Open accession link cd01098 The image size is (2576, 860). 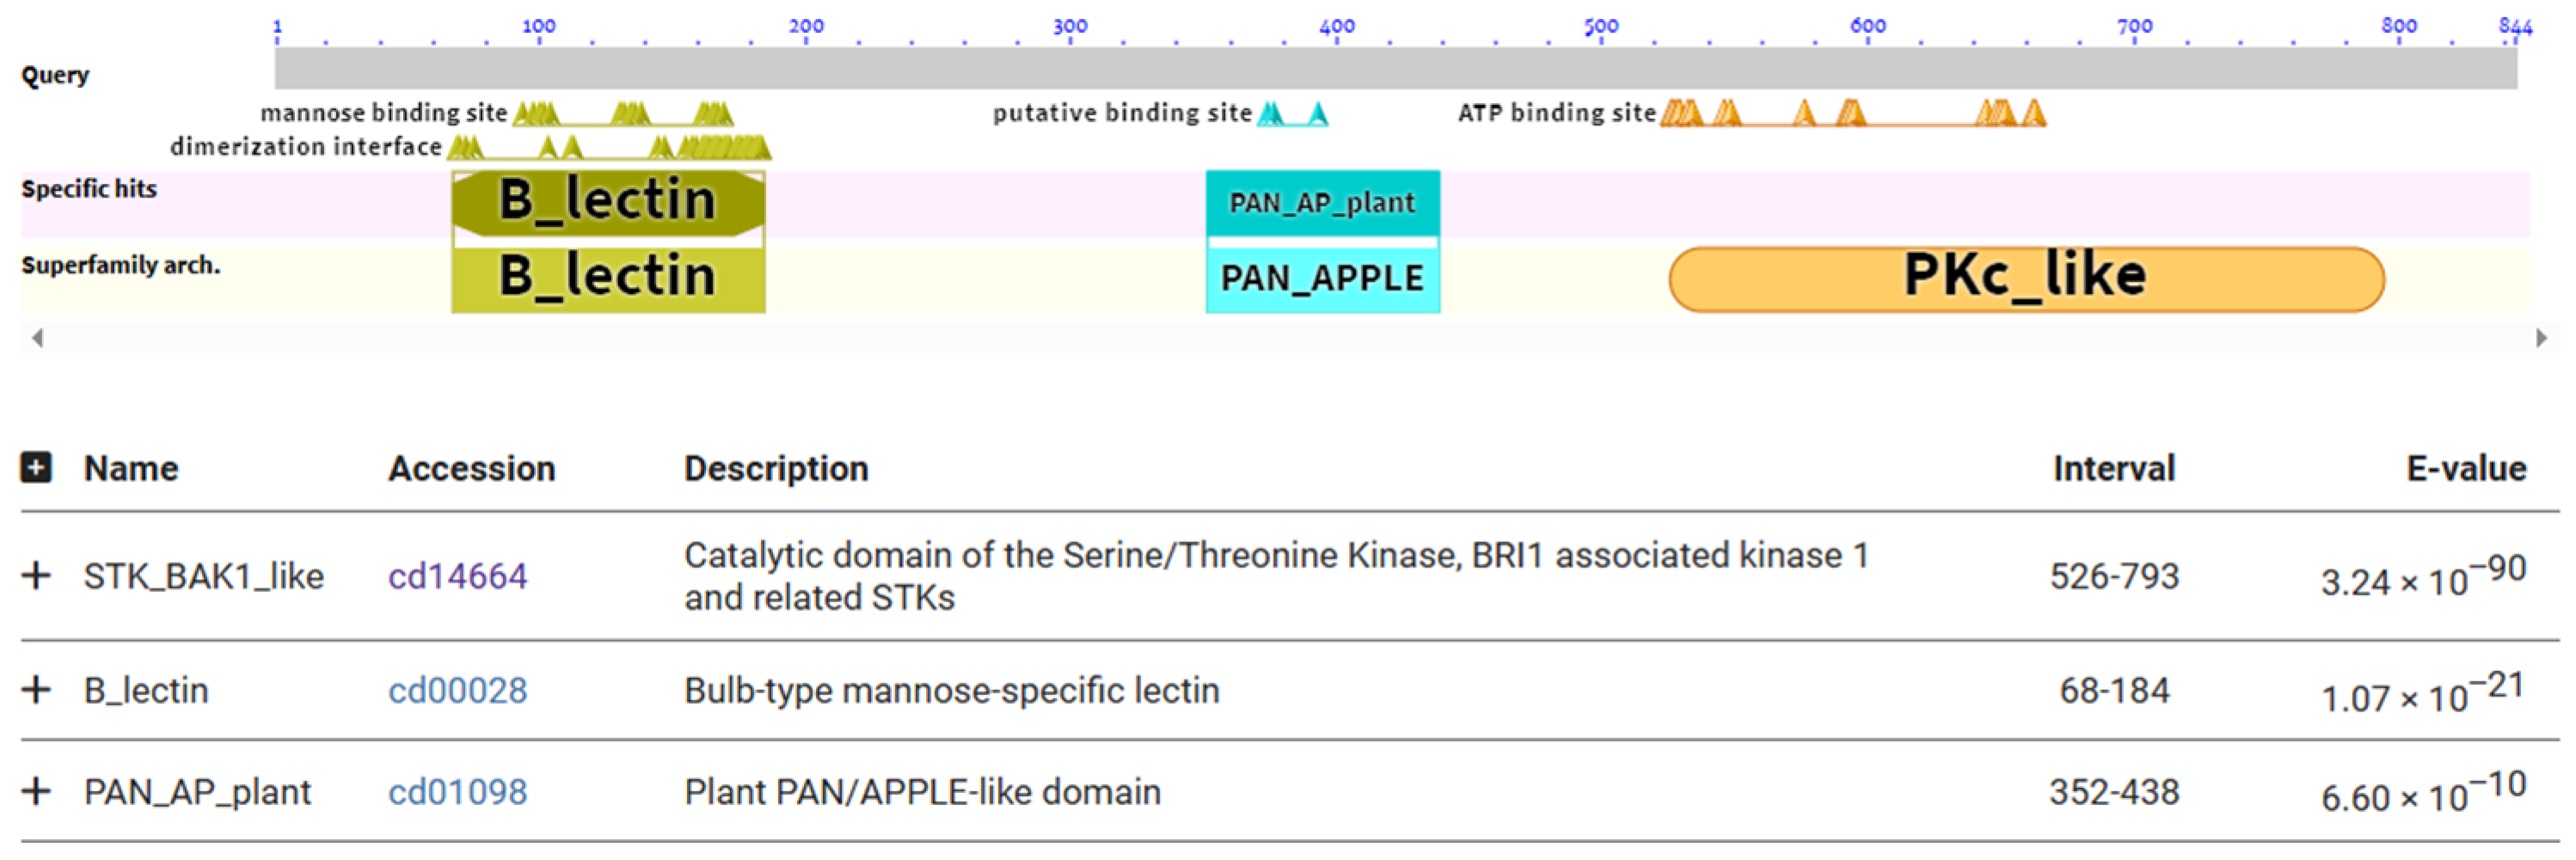tap(457, 792)
